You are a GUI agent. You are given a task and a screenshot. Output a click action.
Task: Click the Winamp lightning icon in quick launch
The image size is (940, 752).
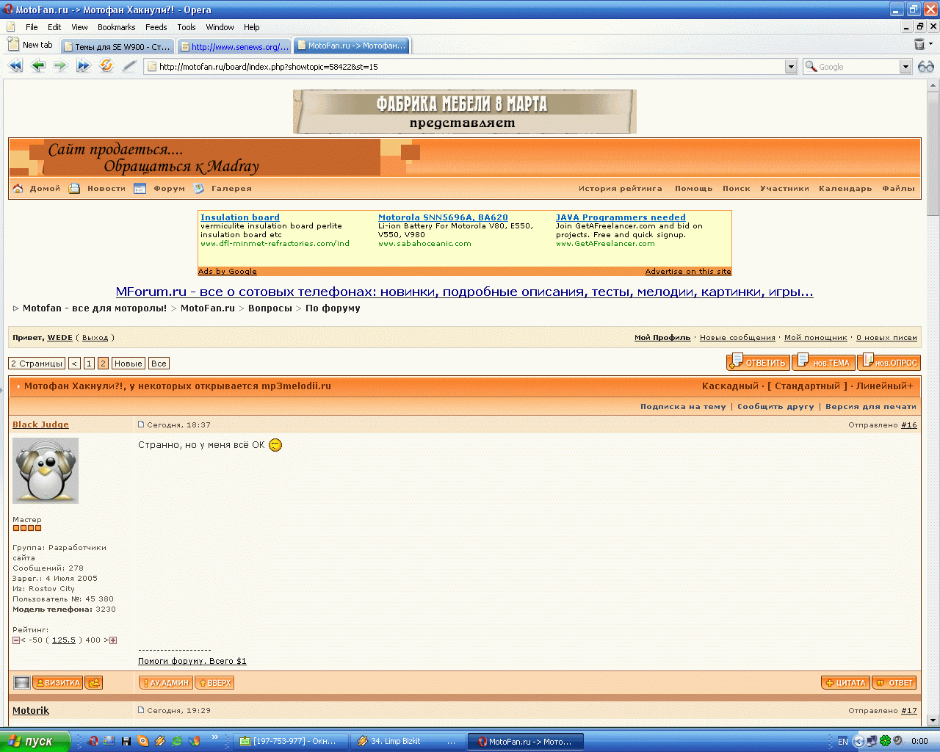click(x=159, y=741)
